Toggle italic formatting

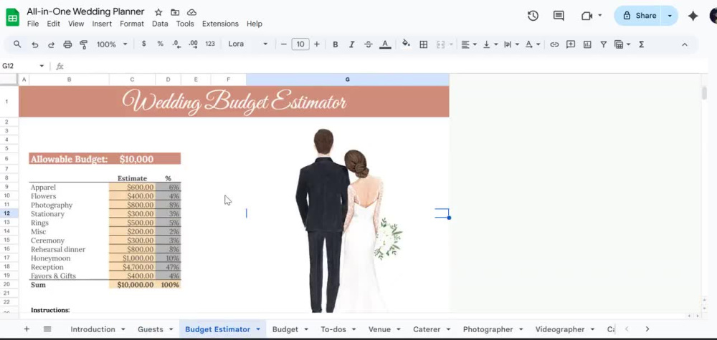[x=351, y=44]
